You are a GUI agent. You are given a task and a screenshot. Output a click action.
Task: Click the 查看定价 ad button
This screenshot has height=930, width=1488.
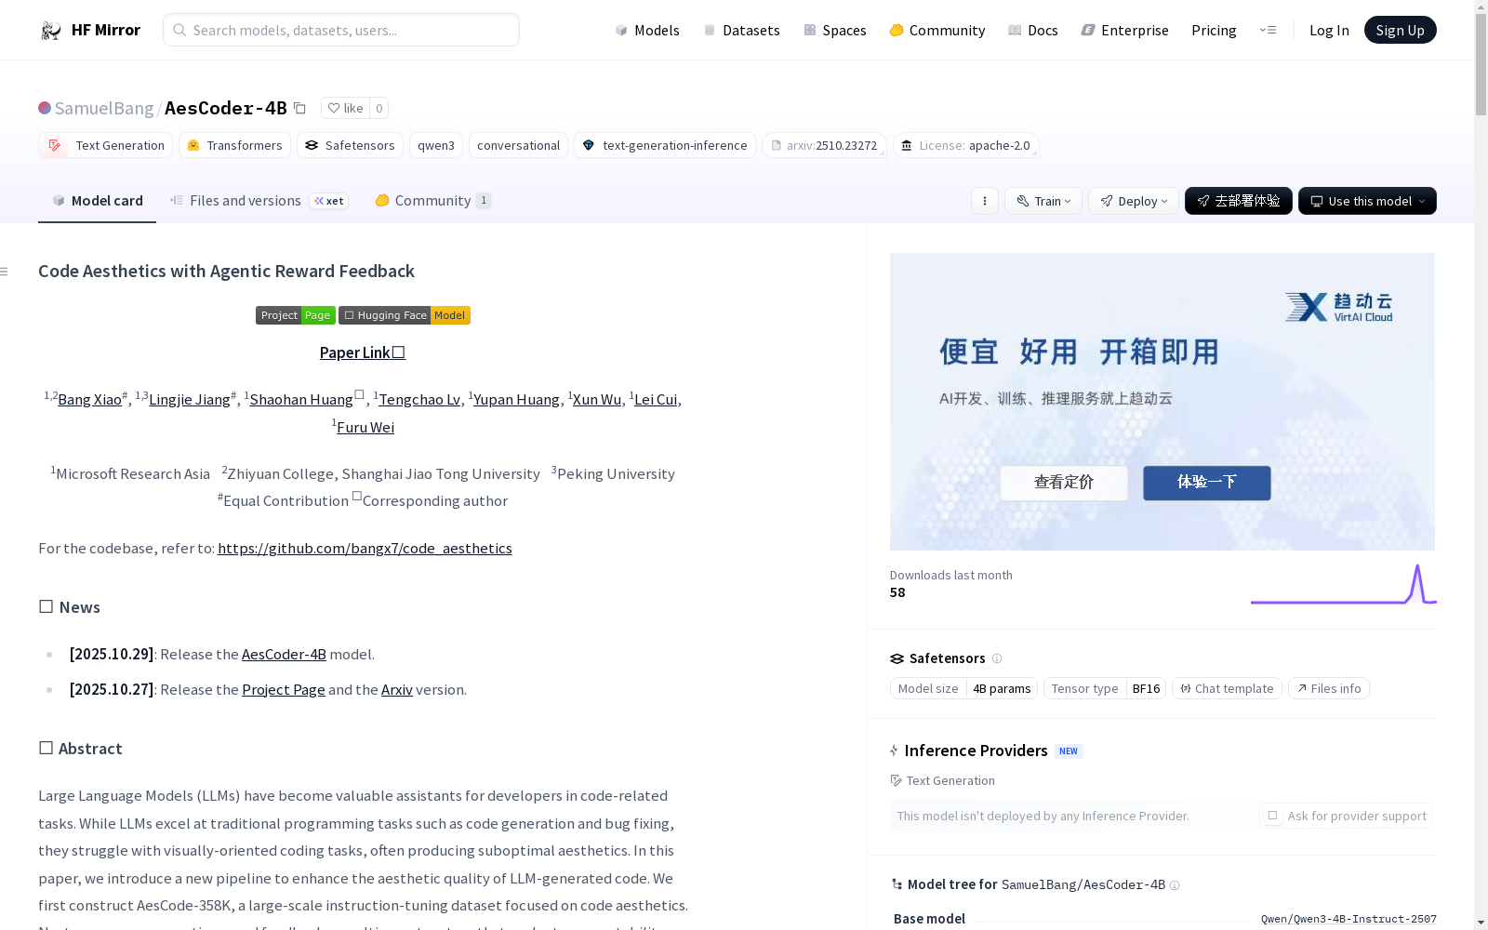[1064, 483]
